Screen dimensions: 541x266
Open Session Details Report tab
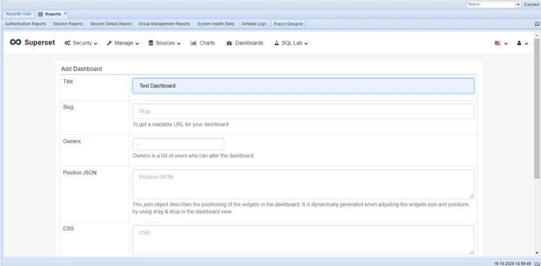pyautogui.click(x=111, y=24)
